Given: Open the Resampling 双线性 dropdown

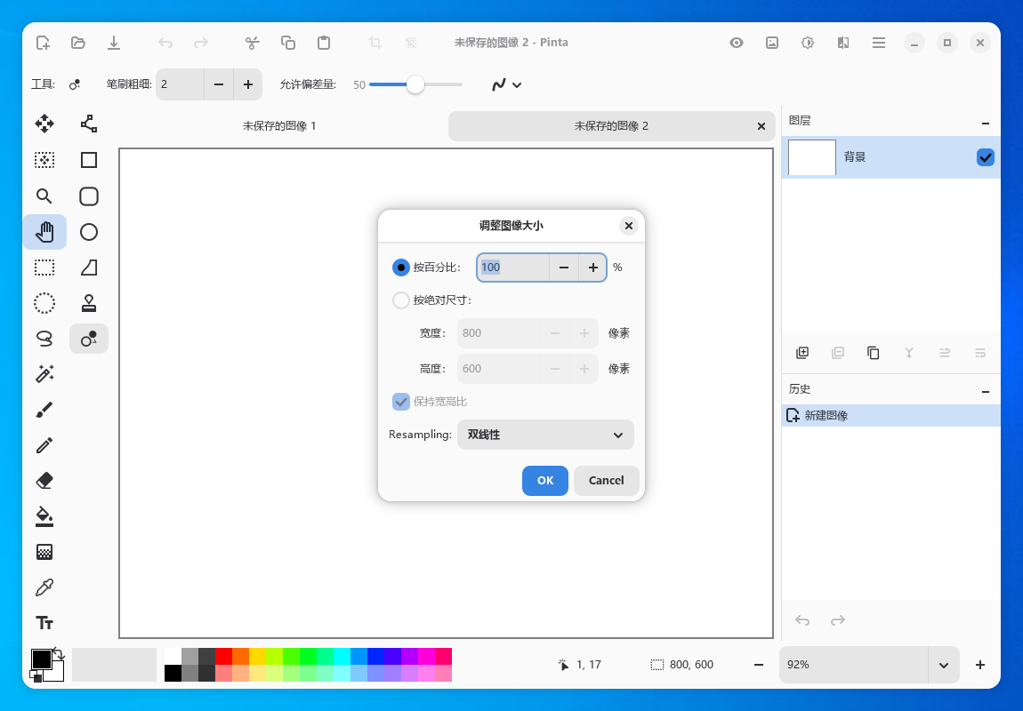Looking at the screenshot, I should [x=545, y=435].
